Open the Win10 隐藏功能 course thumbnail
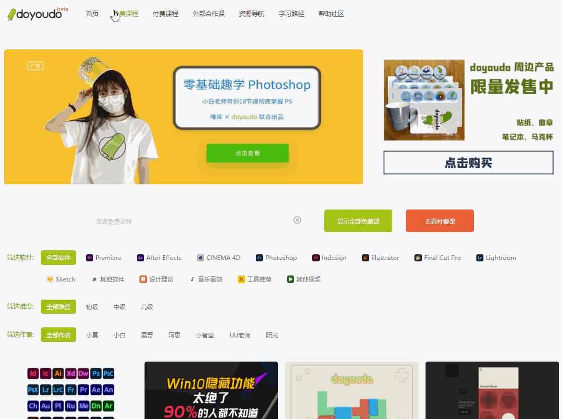The width and height of the screenshot is (562, 419). coord(211,393)
